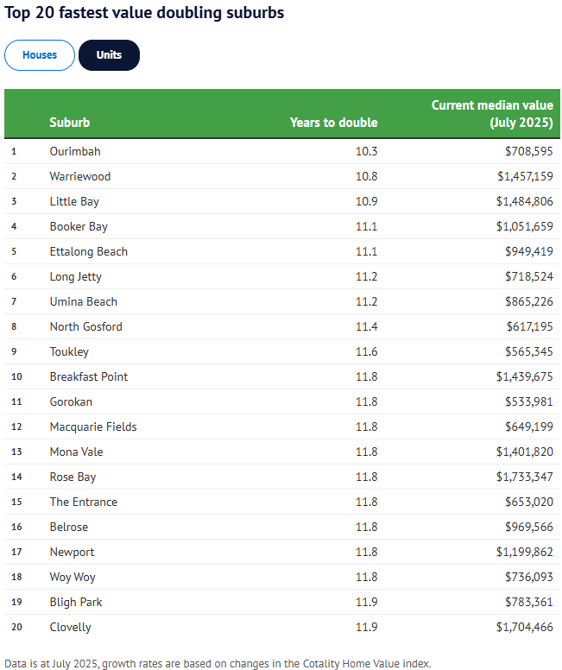Select Ettalong Beach in the table
Image resolution: width=562 pixels, height=670 pixels.
pos(88,251)
